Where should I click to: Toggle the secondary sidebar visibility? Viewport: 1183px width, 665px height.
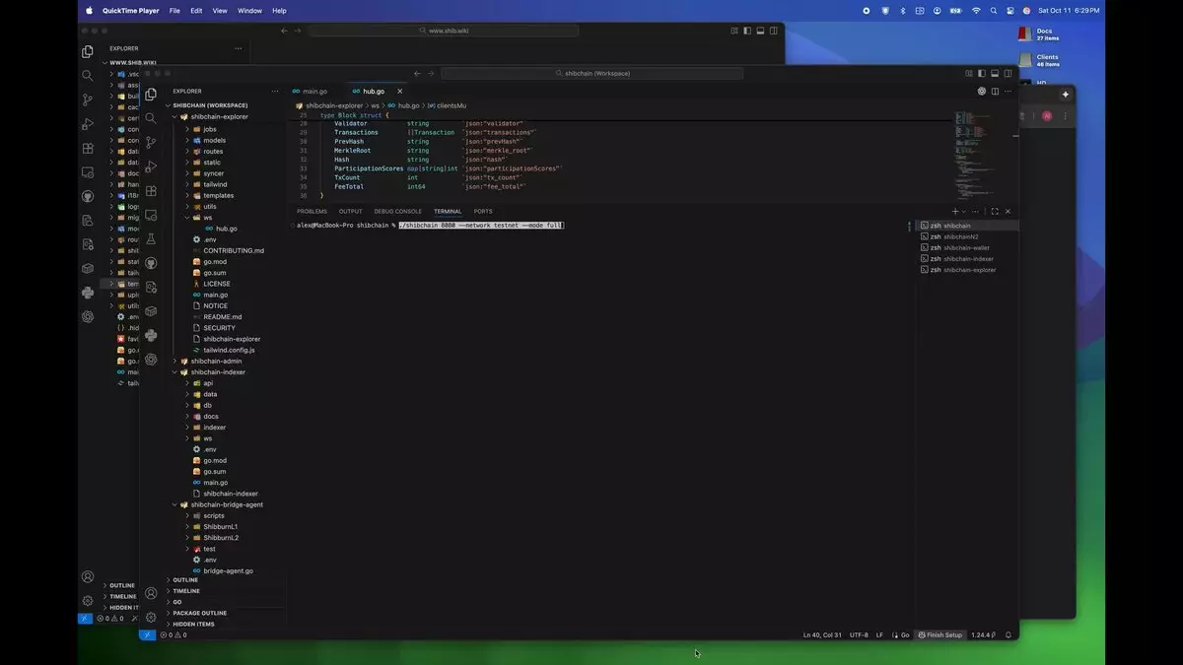click(1008, 74)
